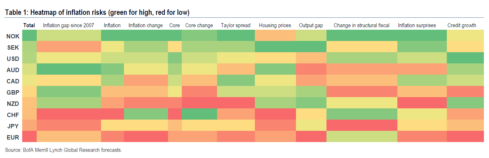Click the Total column header
Screen dimensions: 489x158
[x=29, y=25]
